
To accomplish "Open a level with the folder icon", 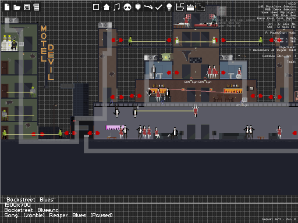I will coord(17,8).
